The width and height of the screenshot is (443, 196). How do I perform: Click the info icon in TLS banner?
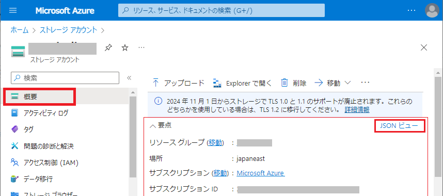(x=158, y=102)
